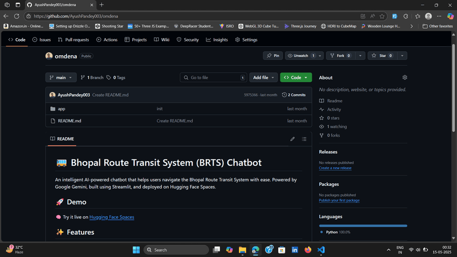The height and width of the screenshot is (257, 457).
Task: Add page to favorites star icon
Action: [x=382, y=17]
